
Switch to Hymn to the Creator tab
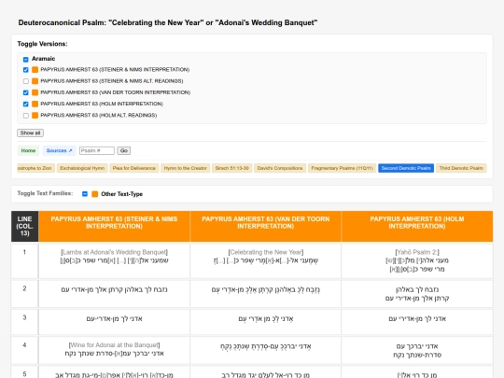pos(186,168)
